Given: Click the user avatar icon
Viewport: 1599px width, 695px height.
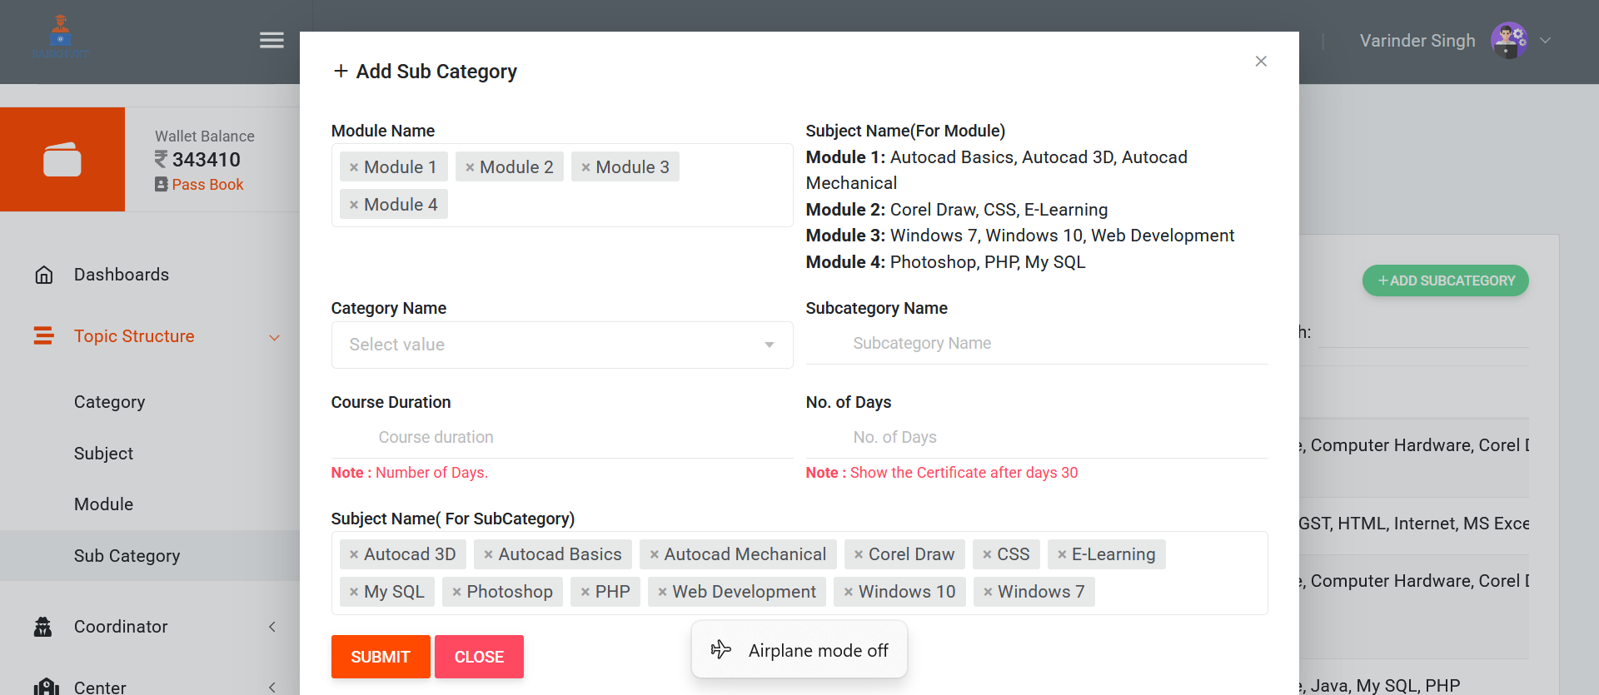Looking at the screenshot, I should [x=1508, y=40].
